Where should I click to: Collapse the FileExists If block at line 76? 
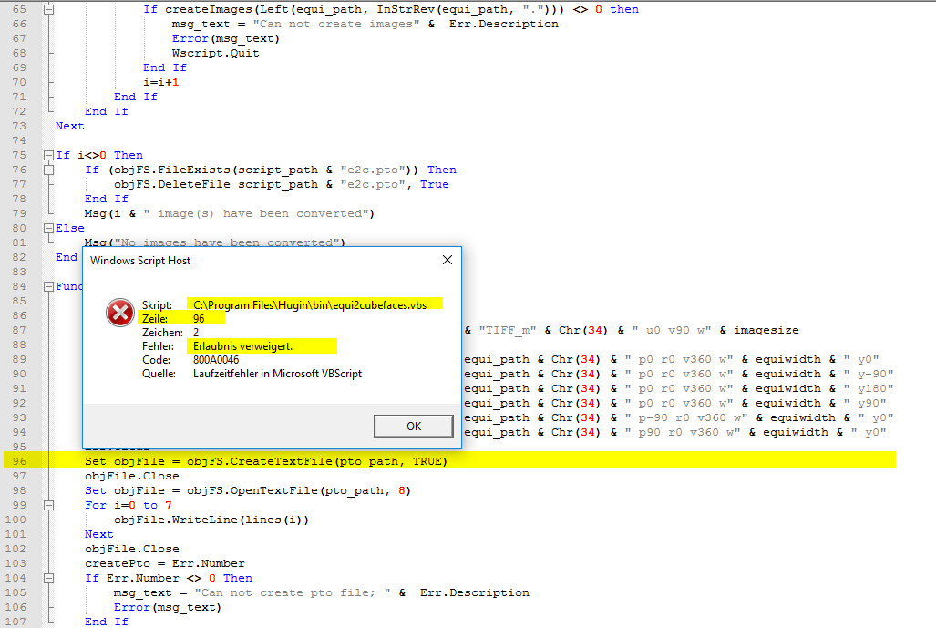[x=48, y=170]
